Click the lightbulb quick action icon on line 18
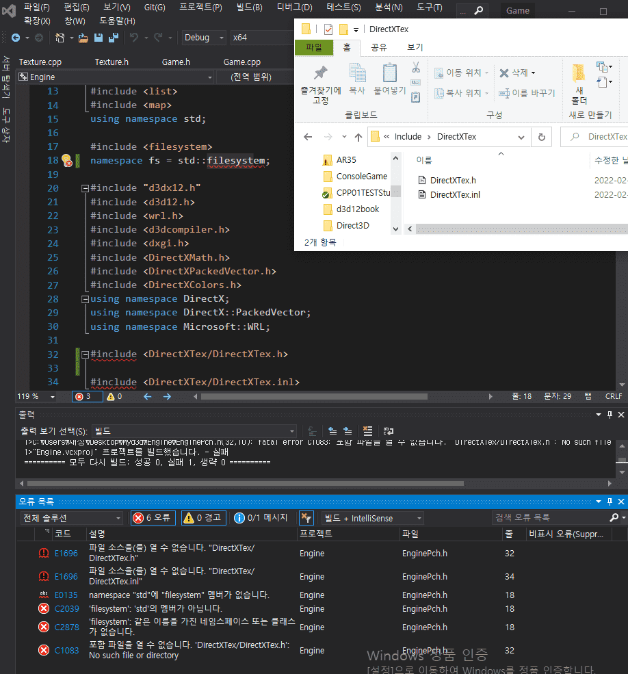This screenshot has height=674, width=628. coord(66,160)
